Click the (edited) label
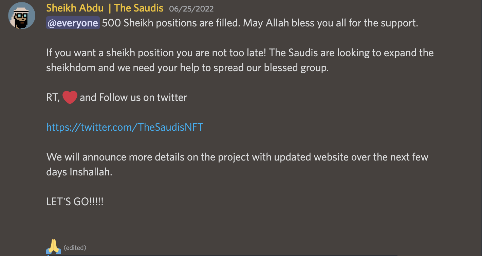The width and height of the screenshot is (482, 256). point(75,248)
